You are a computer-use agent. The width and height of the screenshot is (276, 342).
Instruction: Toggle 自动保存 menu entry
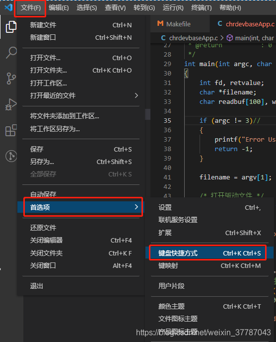coord(81,194)
